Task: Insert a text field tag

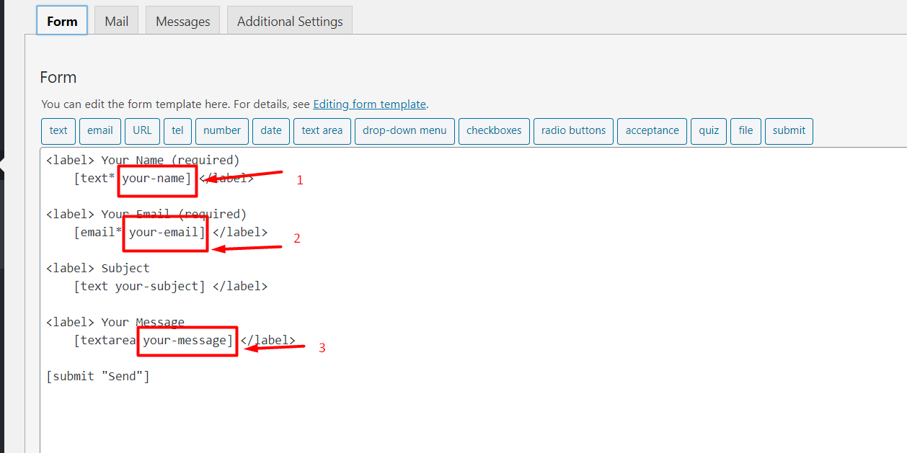Action: click(58, 131)
